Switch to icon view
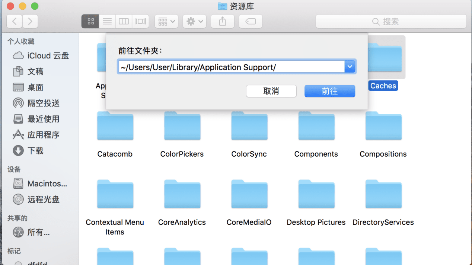Viewport: 472px width, 265px height. (90, 22)
